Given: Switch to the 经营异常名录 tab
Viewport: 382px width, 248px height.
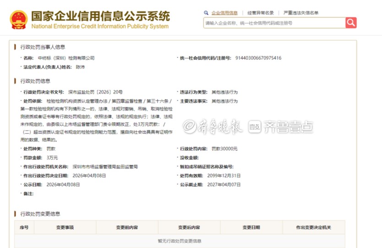Looking at the screenshot, I should pyautogui.click(x=260, y=13).
